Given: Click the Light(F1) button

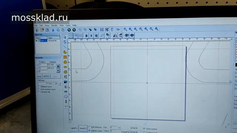Looking at the screenshot, I should click(x=74, y=128).
